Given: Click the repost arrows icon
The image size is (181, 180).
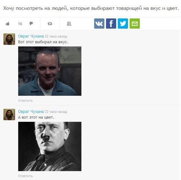Looking at the screenshot, I should 50,24.
